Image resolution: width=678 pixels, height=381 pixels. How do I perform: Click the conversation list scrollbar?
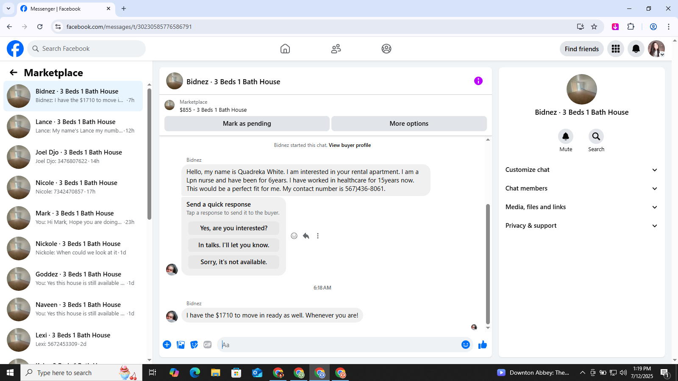[x=149, y=154]
